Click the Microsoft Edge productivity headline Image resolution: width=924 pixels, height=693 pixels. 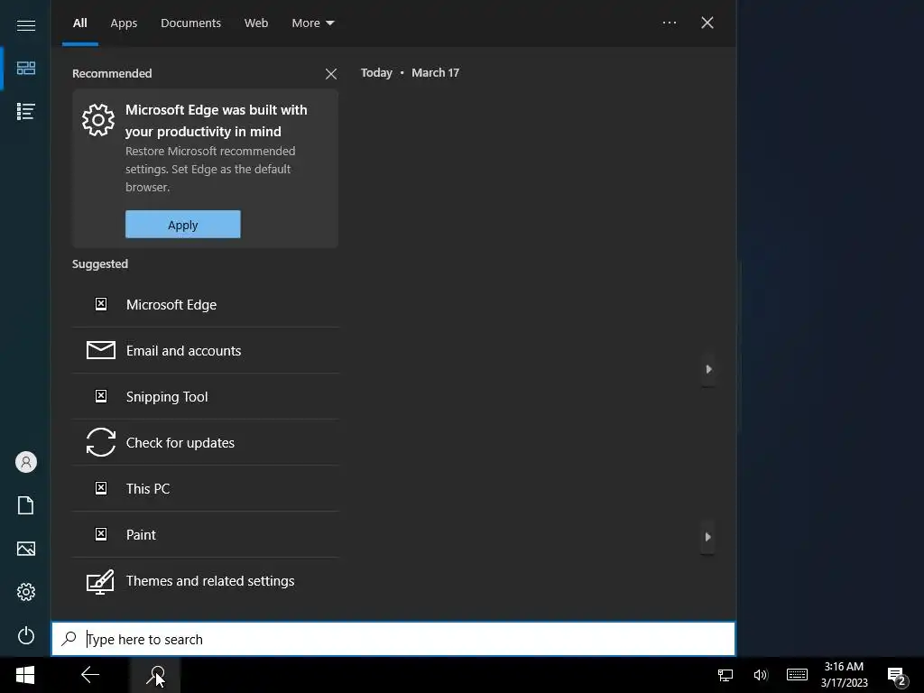[x=217, y=121]
